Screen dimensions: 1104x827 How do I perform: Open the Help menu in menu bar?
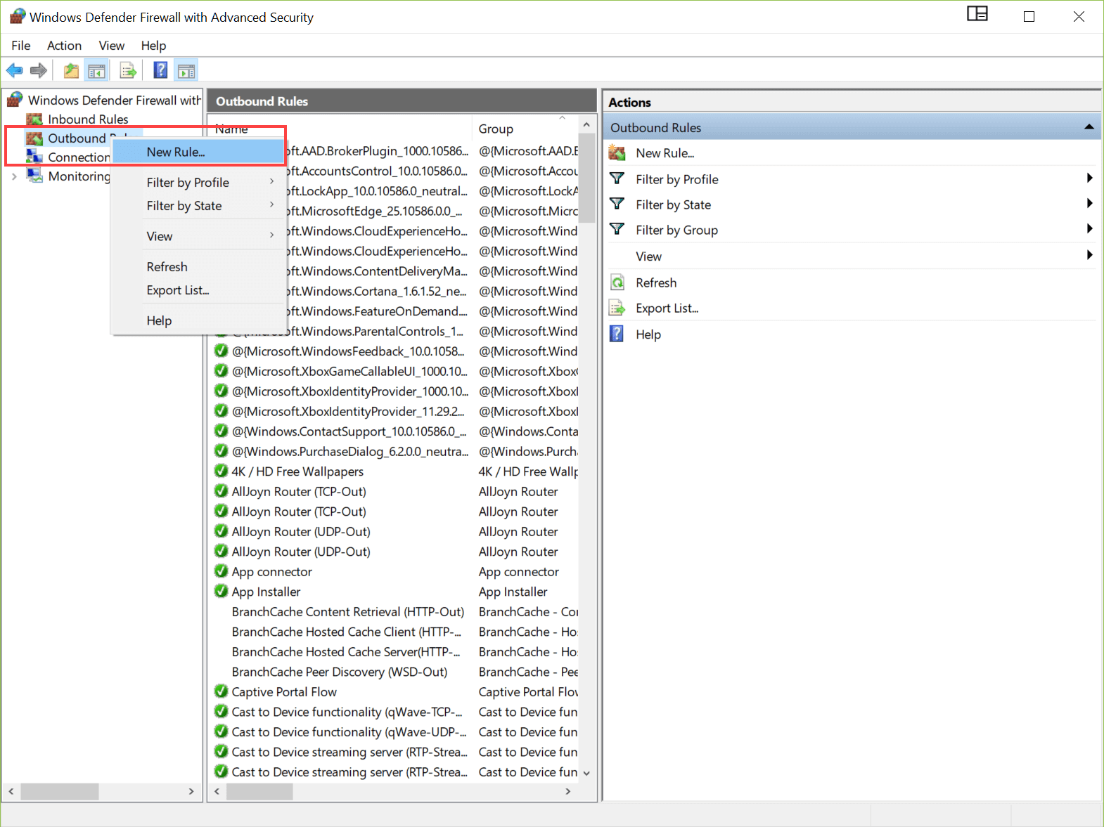[x=153, y=46]
